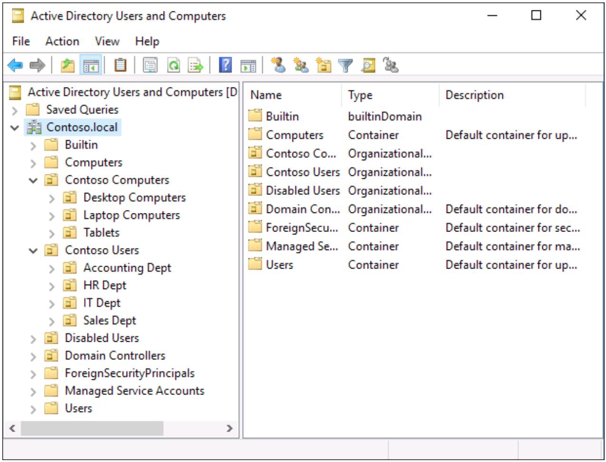
Task: Collapse Contoso Computers tree node
Action: pyautogui.click(x=33, y=181)
